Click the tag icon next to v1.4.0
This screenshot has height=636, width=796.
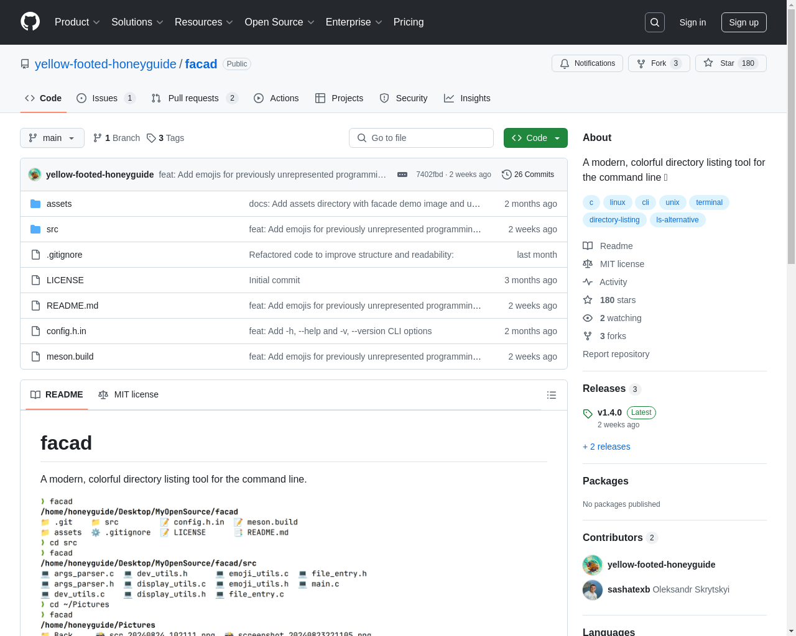(588, 414)
